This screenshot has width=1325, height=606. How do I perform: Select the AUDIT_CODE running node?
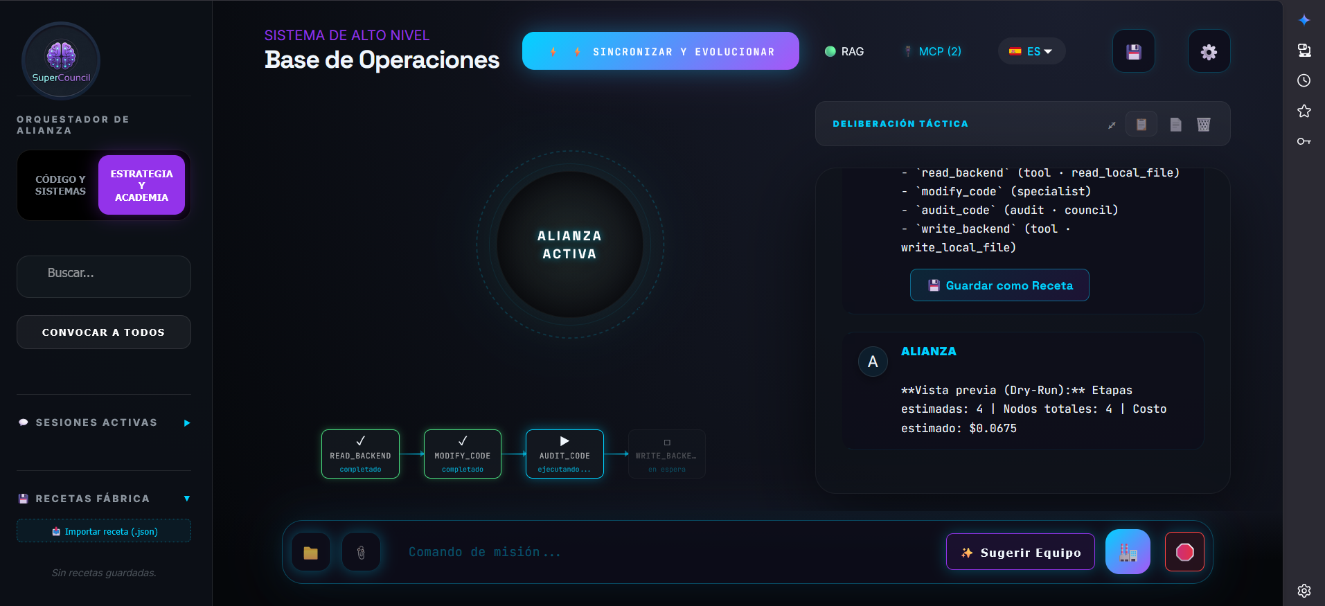tap(564, 454)
